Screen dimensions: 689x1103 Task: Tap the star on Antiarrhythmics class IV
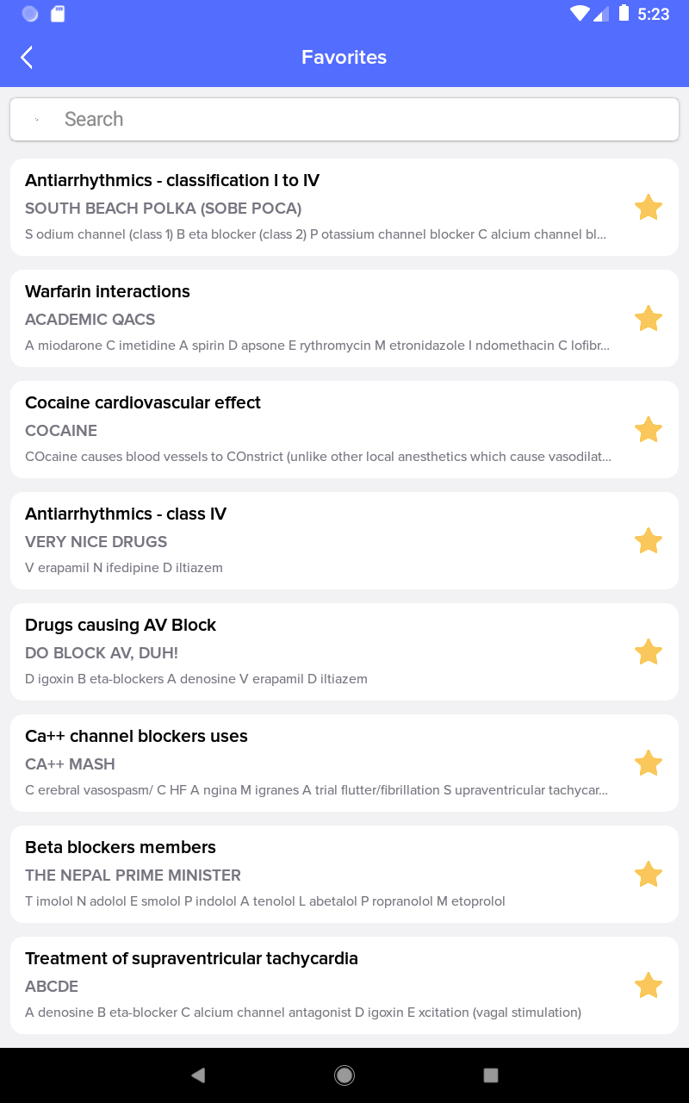(x=648, y=540)
